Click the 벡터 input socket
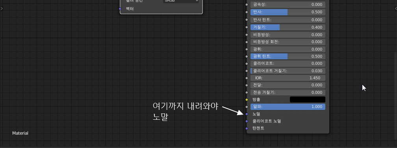This screenshot has width=397, height=148. click(120, 9)
